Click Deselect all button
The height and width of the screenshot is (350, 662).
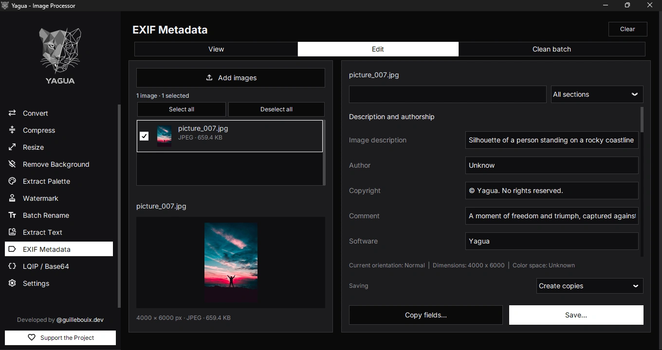click(x=276, y=109)
